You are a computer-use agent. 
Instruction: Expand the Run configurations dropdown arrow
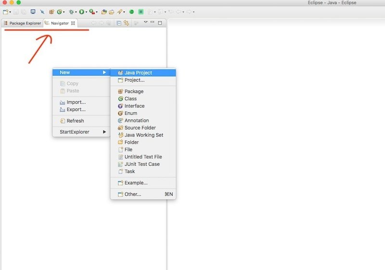(86, 12)
